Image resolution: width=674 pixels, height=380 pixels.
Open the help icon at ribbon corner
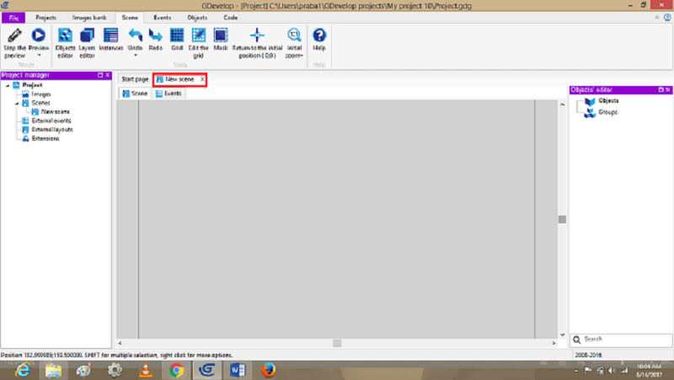point(667,18)
